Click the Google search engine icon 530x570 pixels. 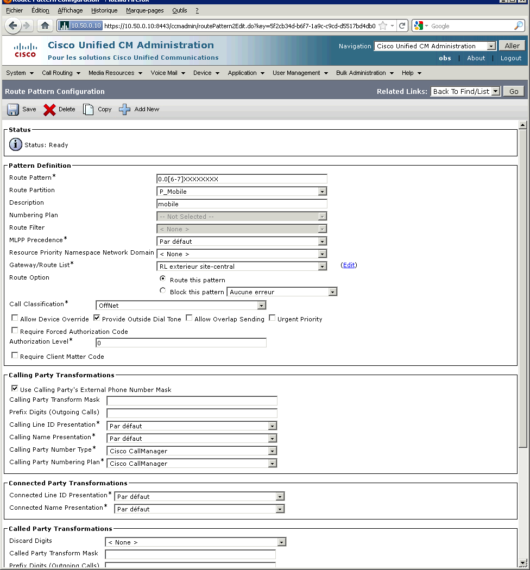[419, 26]
